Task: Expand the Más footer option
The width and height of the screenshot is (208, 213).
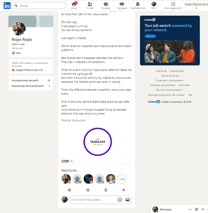Action: tap(190, 95)
